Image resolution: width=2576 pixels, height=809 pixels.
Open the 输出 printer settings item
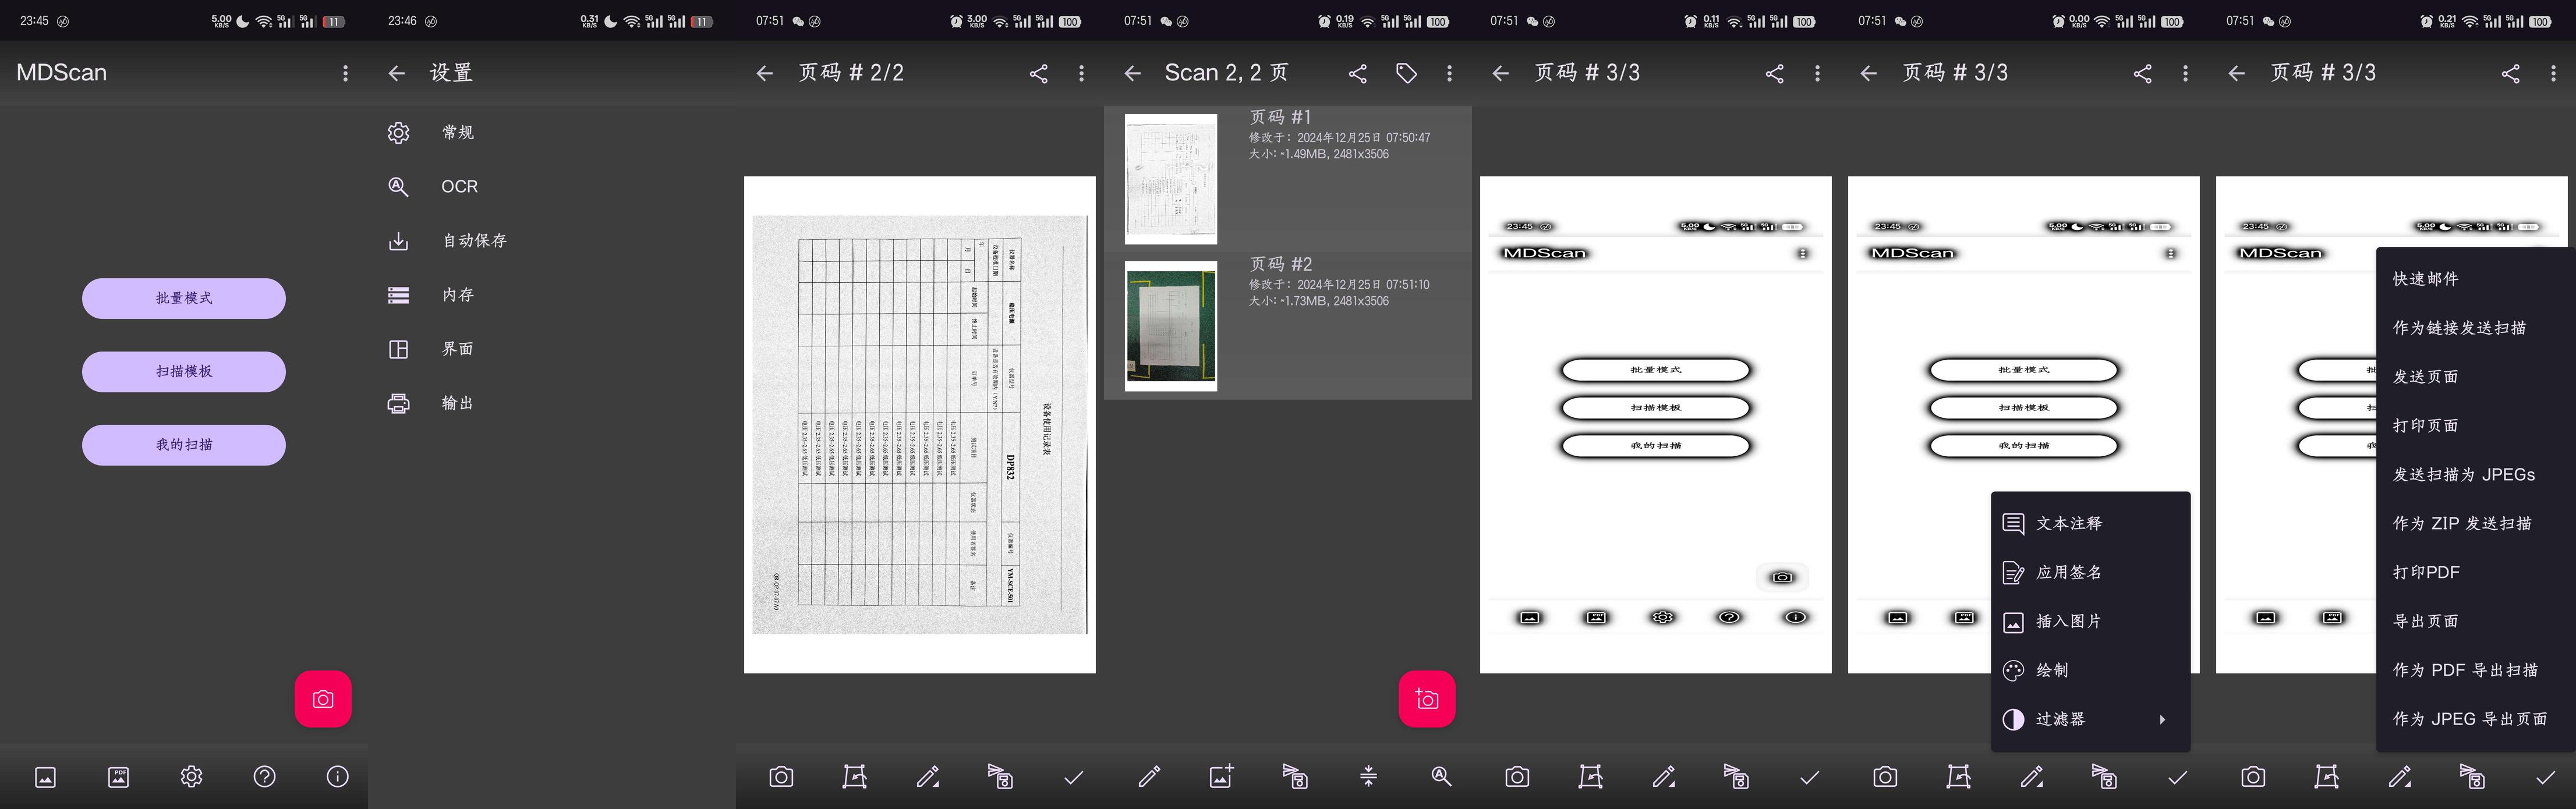(x=457, y=403)
